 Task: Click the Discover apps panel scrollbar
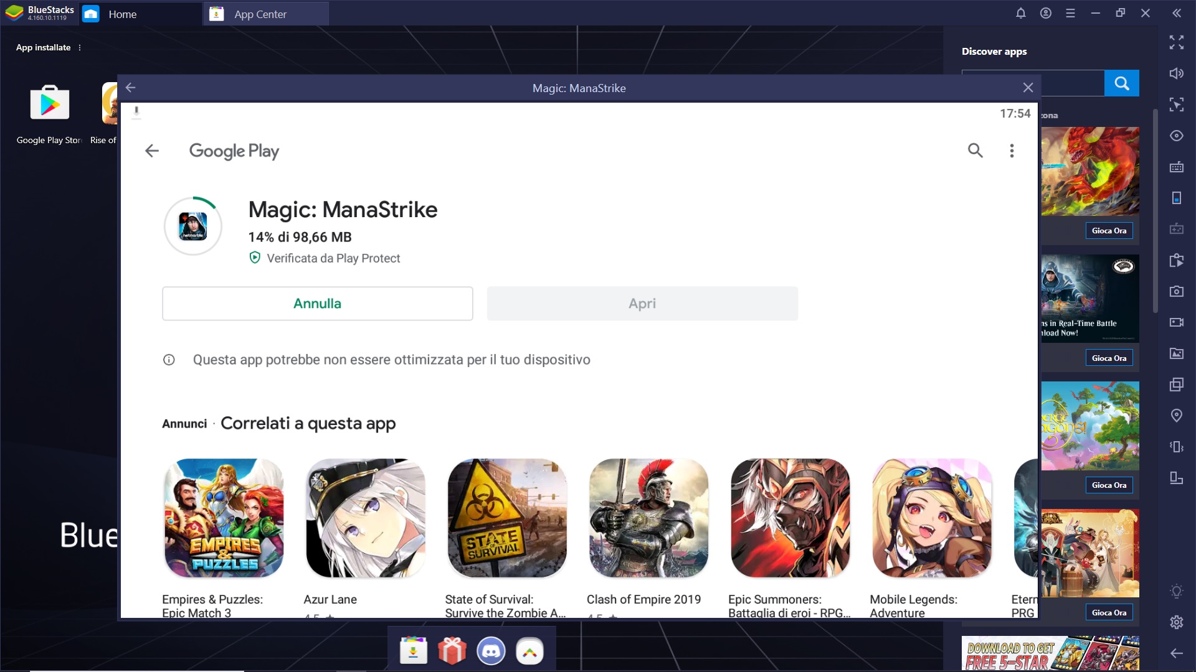pos(1155,212)
